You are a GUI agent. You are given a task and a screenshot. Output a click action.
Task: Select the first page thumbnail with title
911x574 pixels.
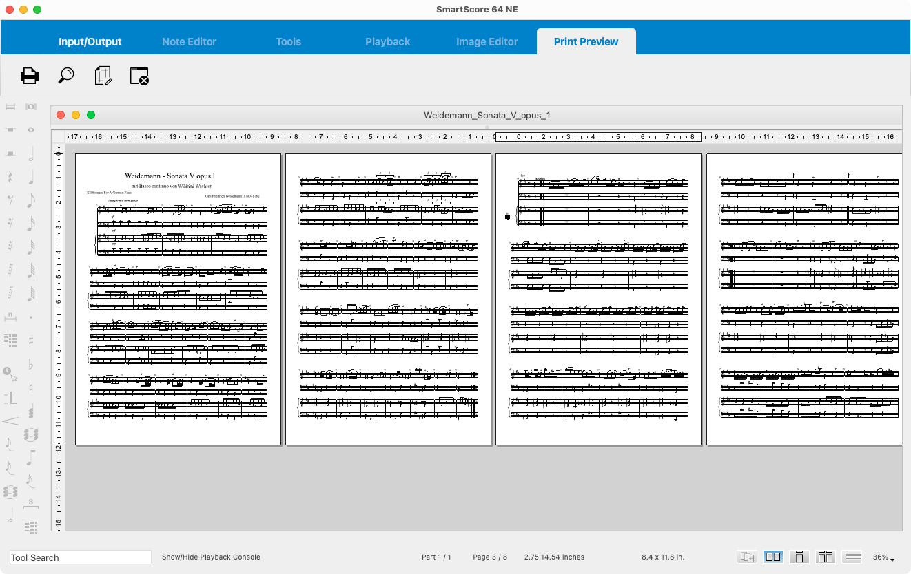pos(178,299)
